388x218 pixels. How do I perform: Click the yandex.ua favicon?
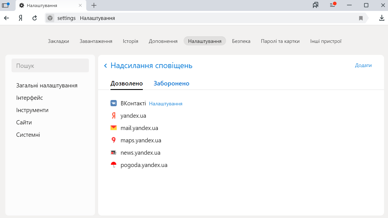114,116
